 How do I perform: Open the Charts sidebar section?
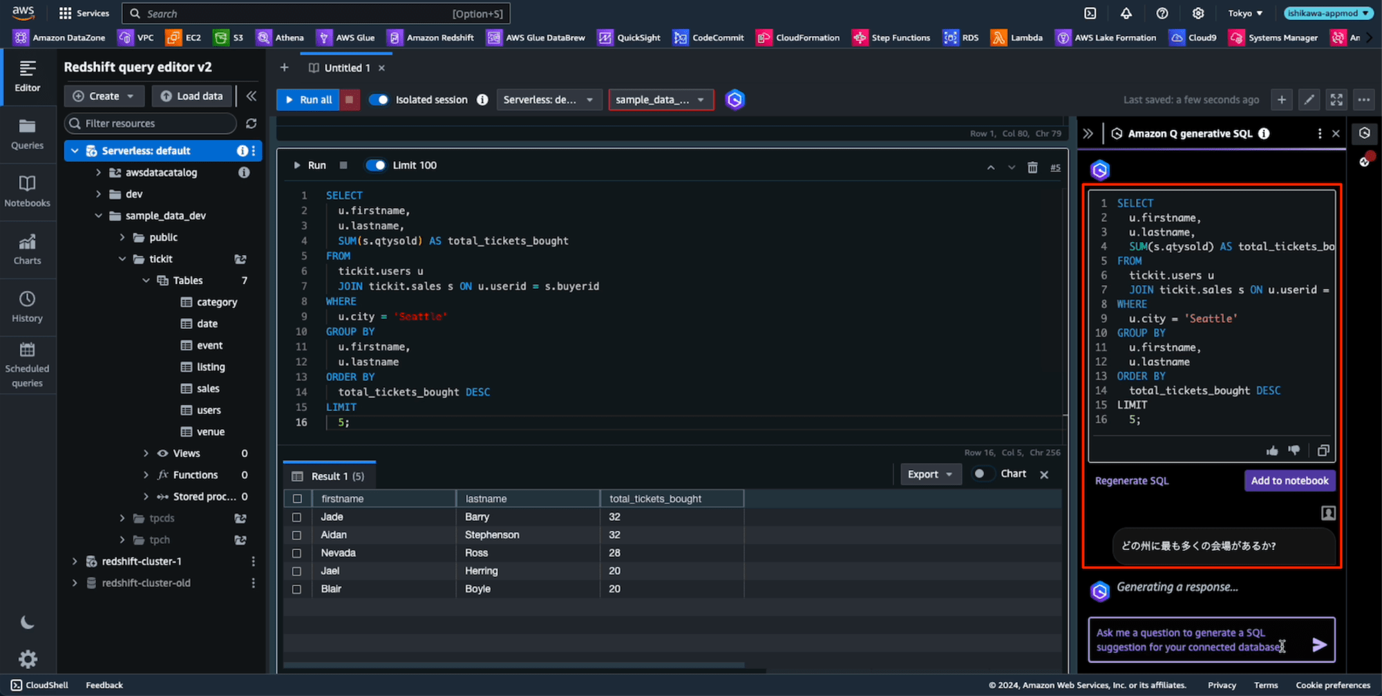click(28, 250)
